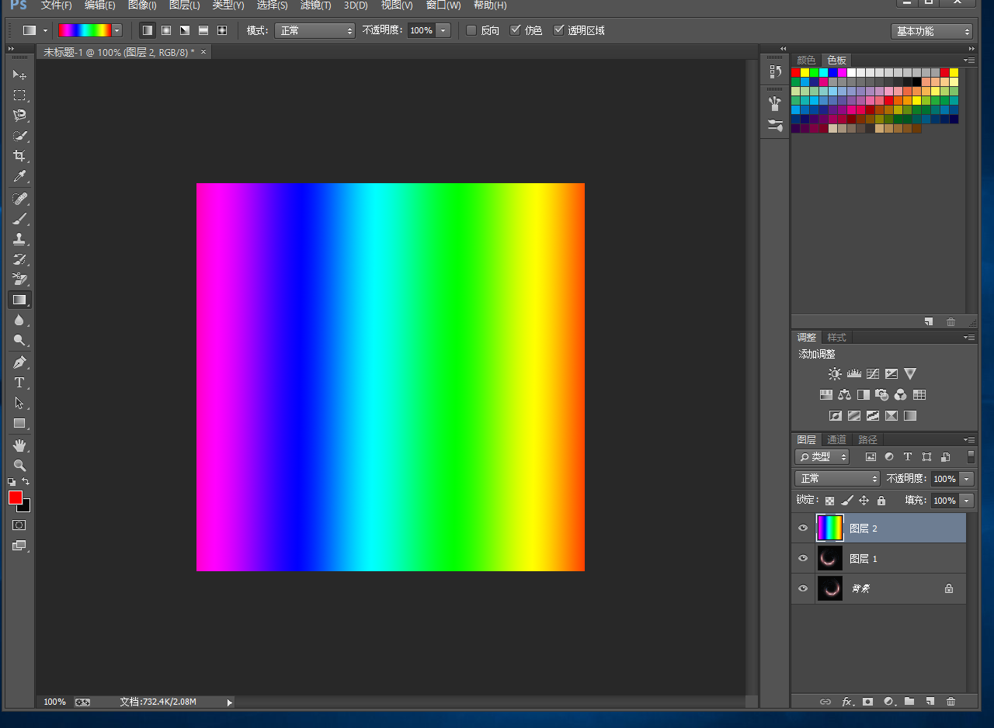Hide layer 图层 1 visibility eye
This screenshot has height=728, width=994.
click(803, 558)
